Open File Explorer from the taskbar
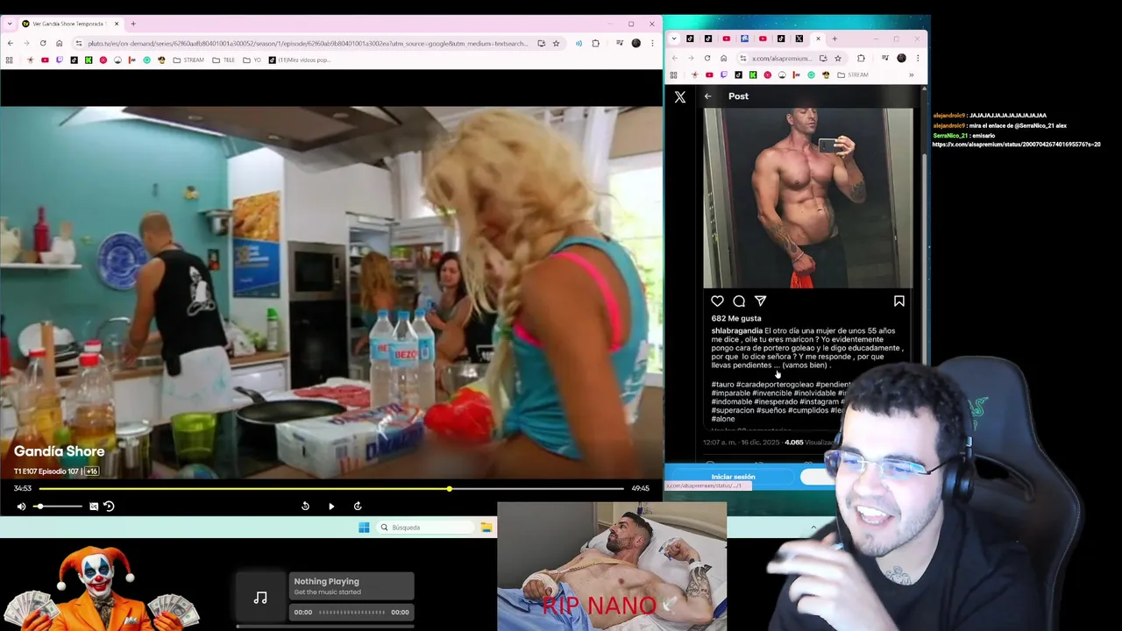The height and width of the screenshot is (631, 1122). point(486,528)
